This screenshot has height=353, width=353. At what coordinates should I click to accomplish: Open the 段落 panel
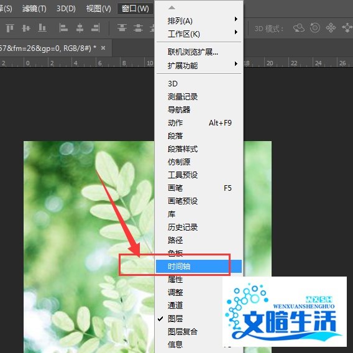199,136
